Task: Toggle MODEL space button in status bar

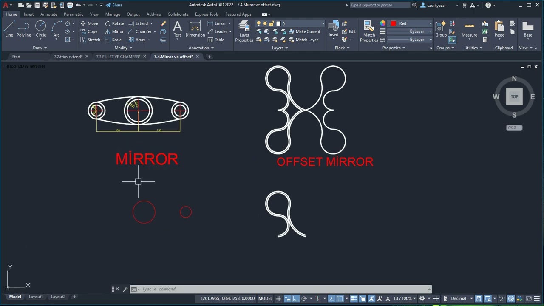Action: (x=265, y=298)
